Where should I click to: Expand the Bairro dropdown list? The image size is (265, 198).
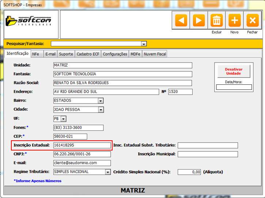pos(101,101)
